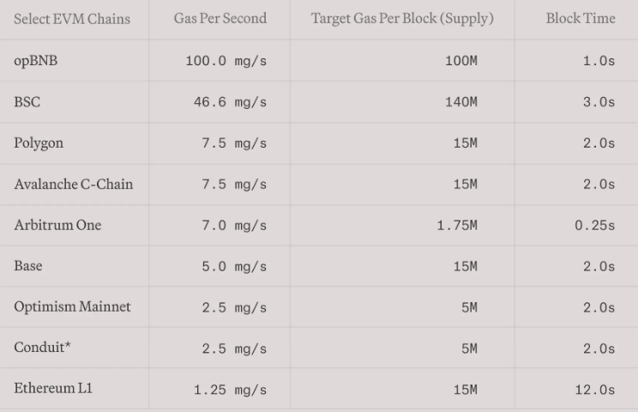Click the Target Gas Per Block (Supply) header
Image resolution: width=638 pixels, height=412 pixels.
pos(402,19)
